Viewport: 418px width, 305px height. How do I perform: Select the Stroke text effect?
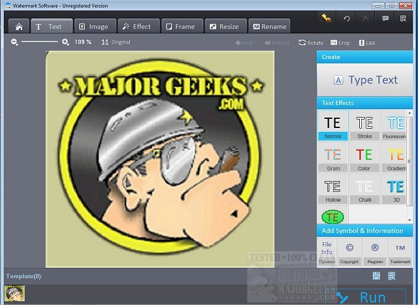pyautogui.click(x=364, y=125)
